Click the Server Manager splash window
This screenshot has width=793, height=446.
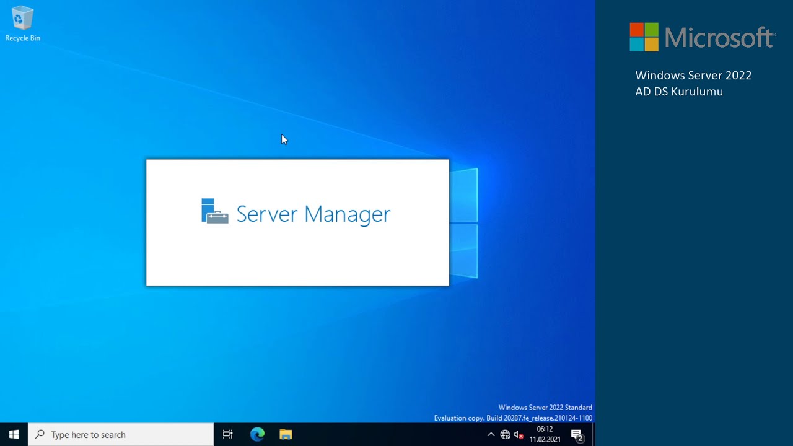(x=297, y=222)
